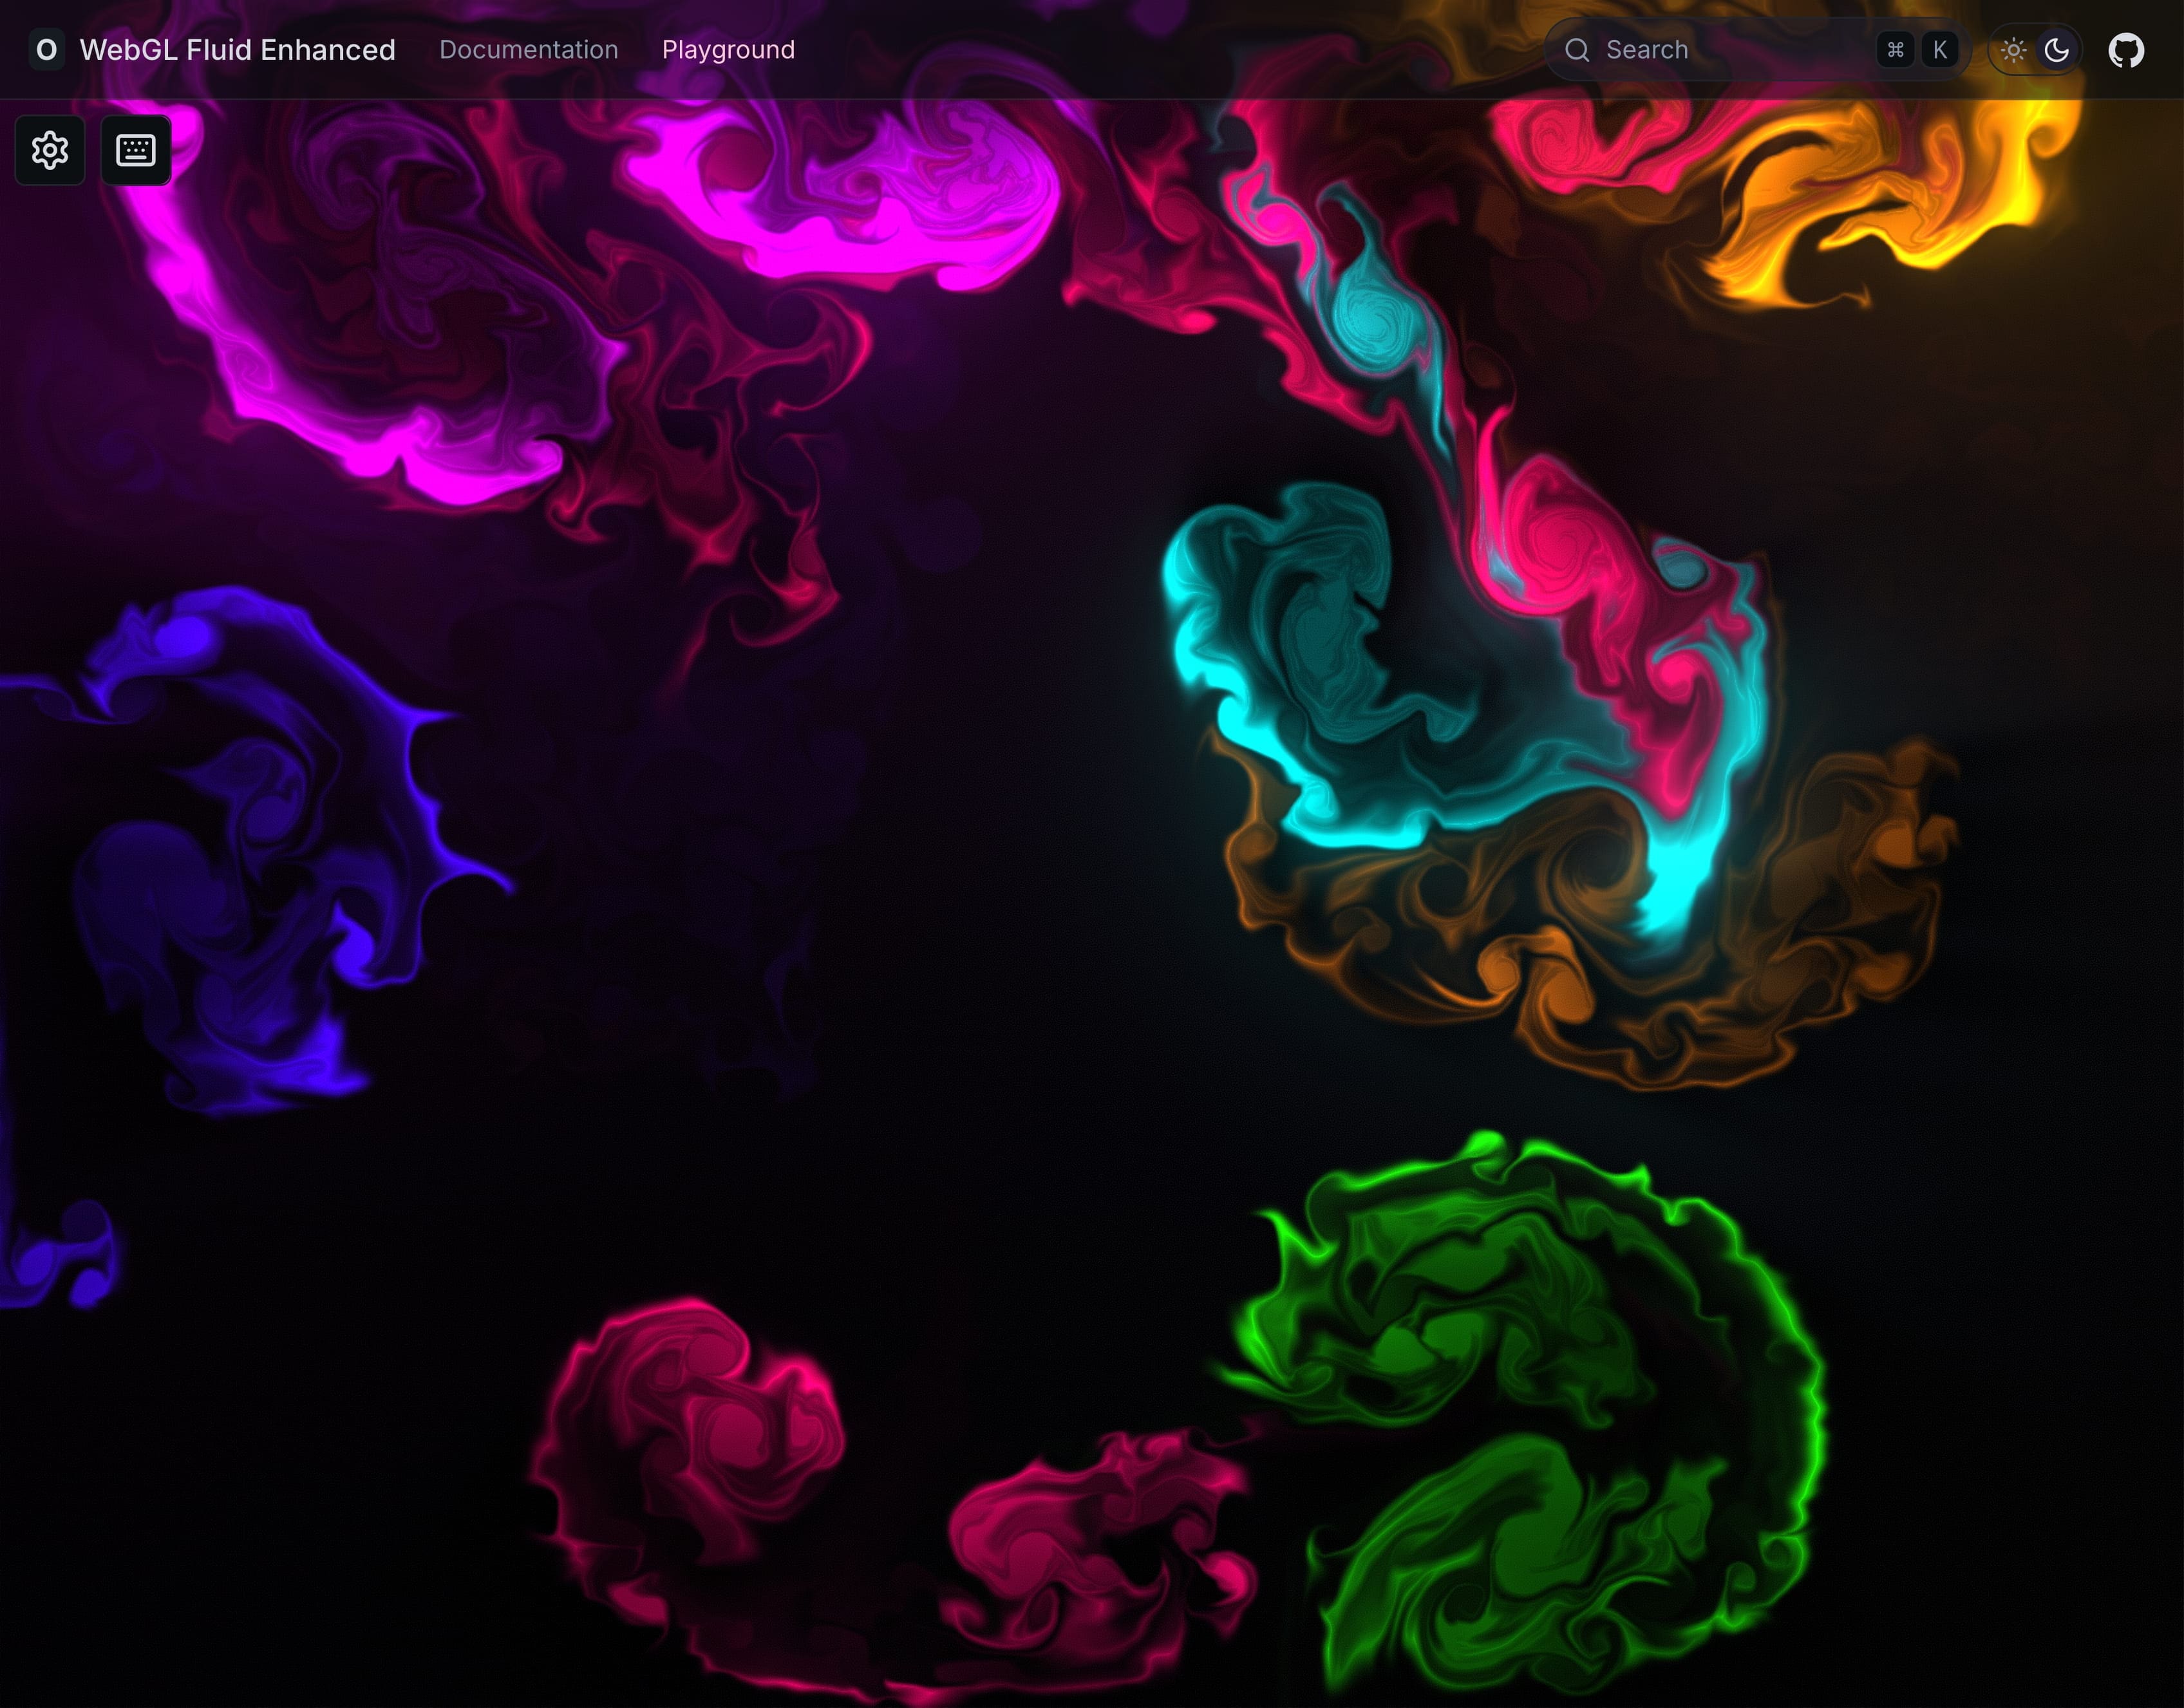Open the keyboard shortcuts panel
Image resolution: width=2184 pixels, height=1708 pixels.
(x=136, y=150)
